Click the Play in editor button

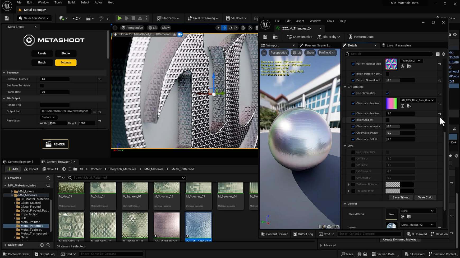119,18
